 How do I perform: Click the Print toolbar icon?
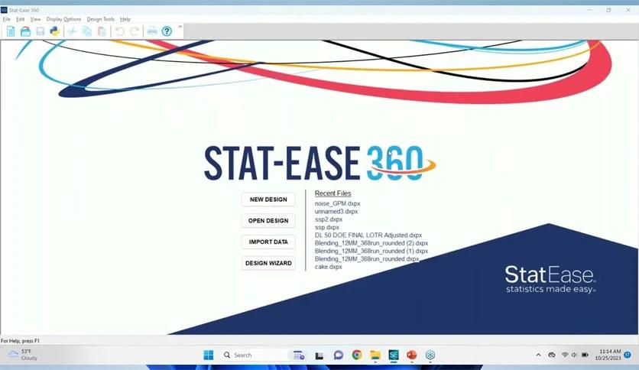click(152, 31)
